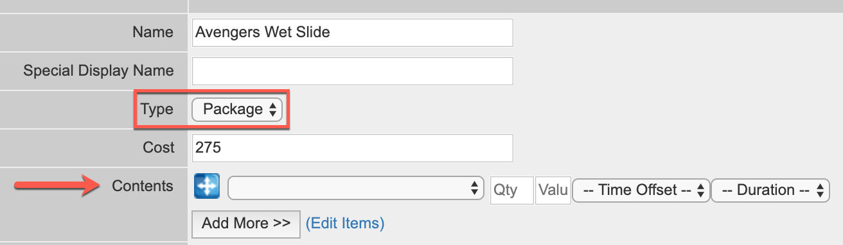Expand the Duration dropdown

coord(771,190)
